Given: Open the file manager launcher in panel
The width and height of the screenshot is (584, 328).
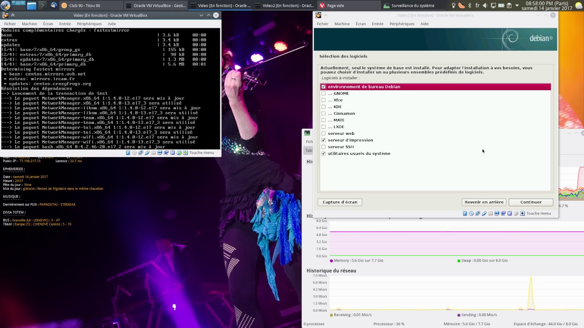Looking at the screenshot, I should point(31,5).
